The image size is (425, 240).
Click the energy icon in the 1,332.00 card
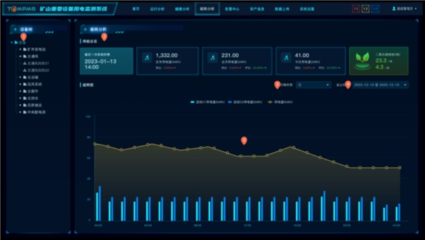(147, 57)
